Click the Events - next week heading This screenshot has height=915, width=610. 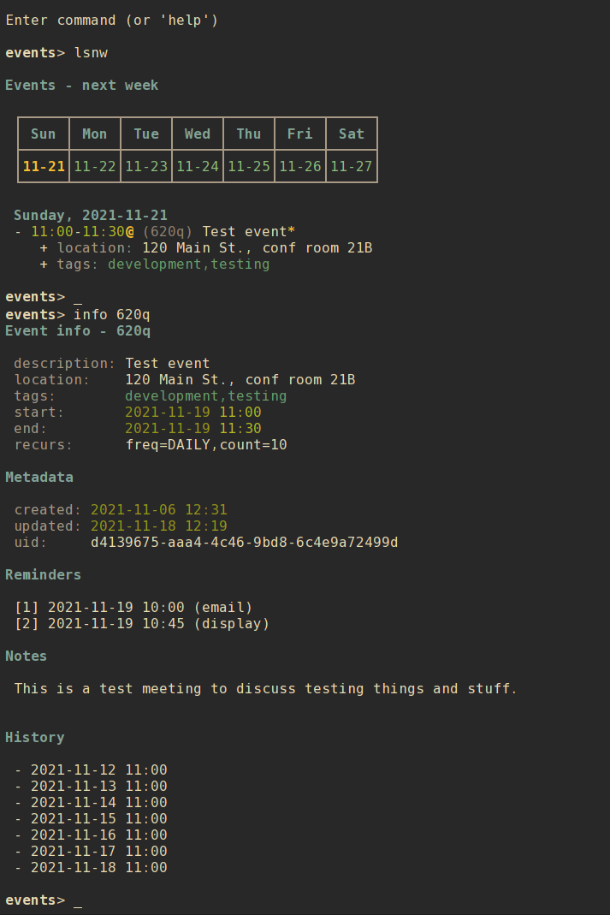(81, 86)
